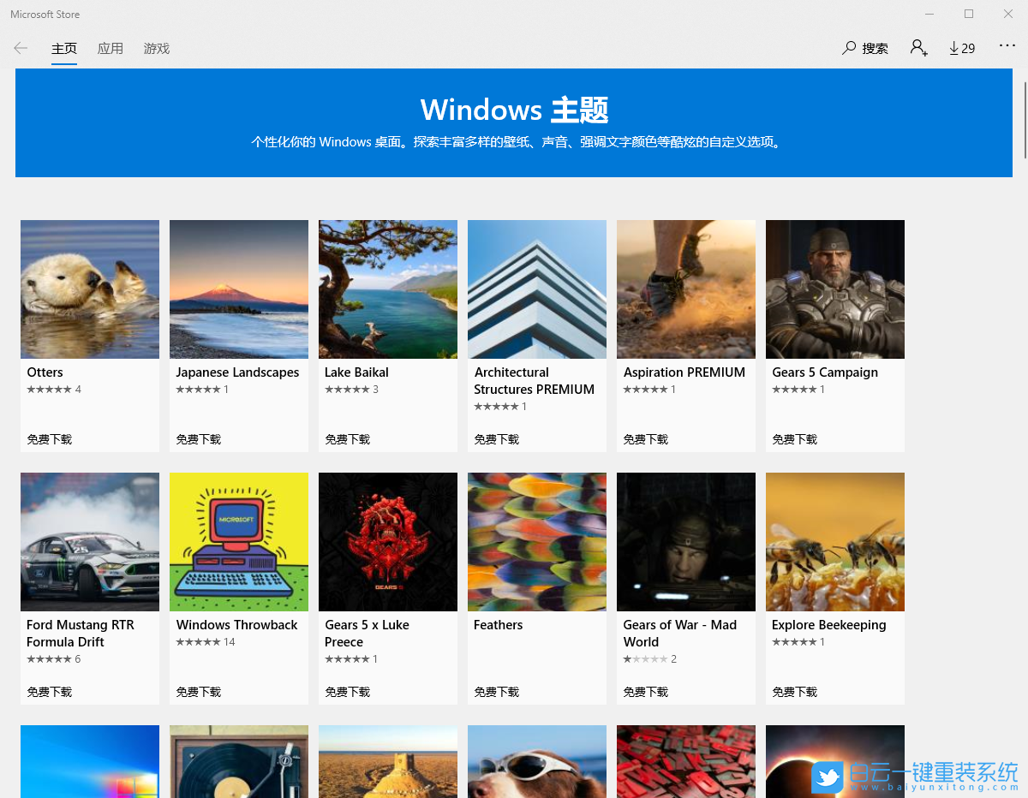Open the Store search

pyautogui.click(x=864, y=48)
